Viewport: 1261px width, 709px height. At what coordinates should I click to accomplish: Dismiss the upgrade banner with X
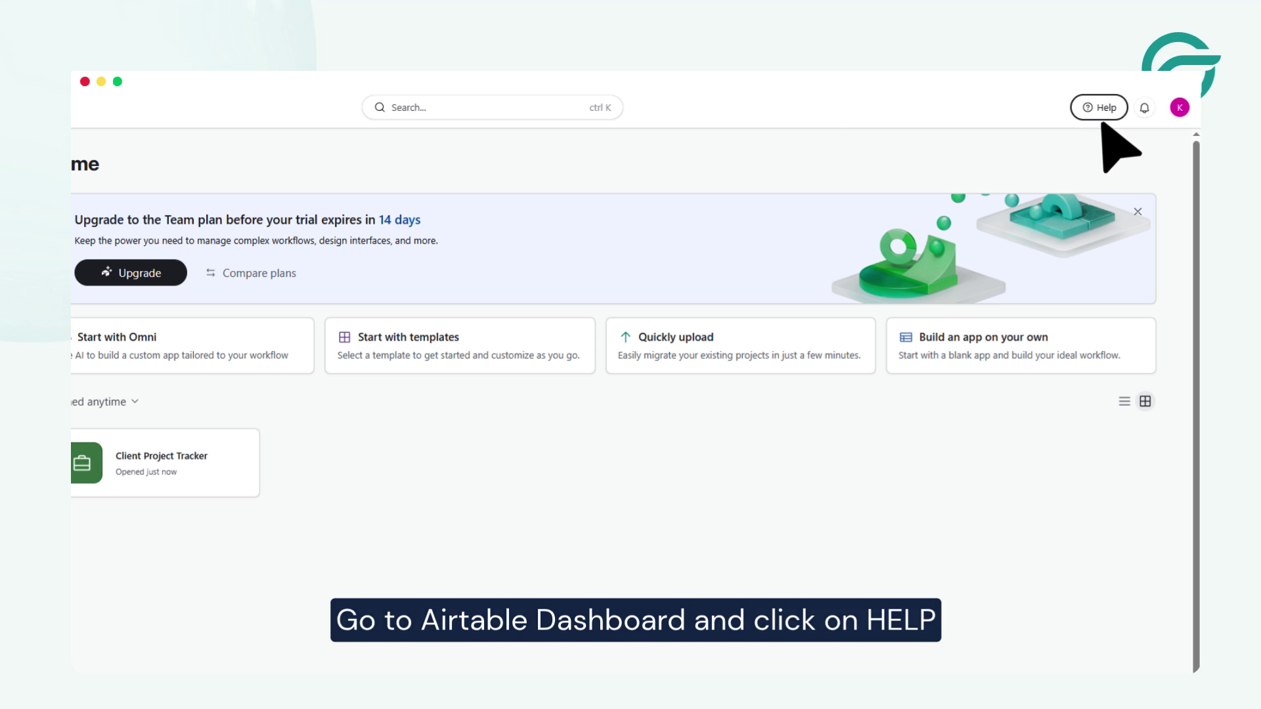tap(1138, 211)
